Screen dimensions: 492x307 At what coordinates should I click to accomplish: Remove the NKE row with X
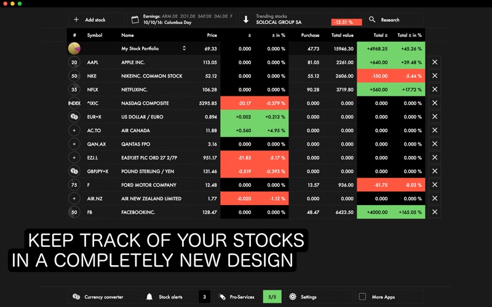435,76
